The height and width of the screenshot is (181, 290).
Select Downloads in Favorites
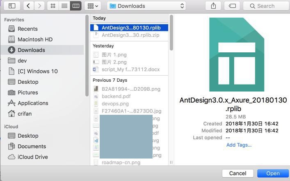tap(42, 50)
